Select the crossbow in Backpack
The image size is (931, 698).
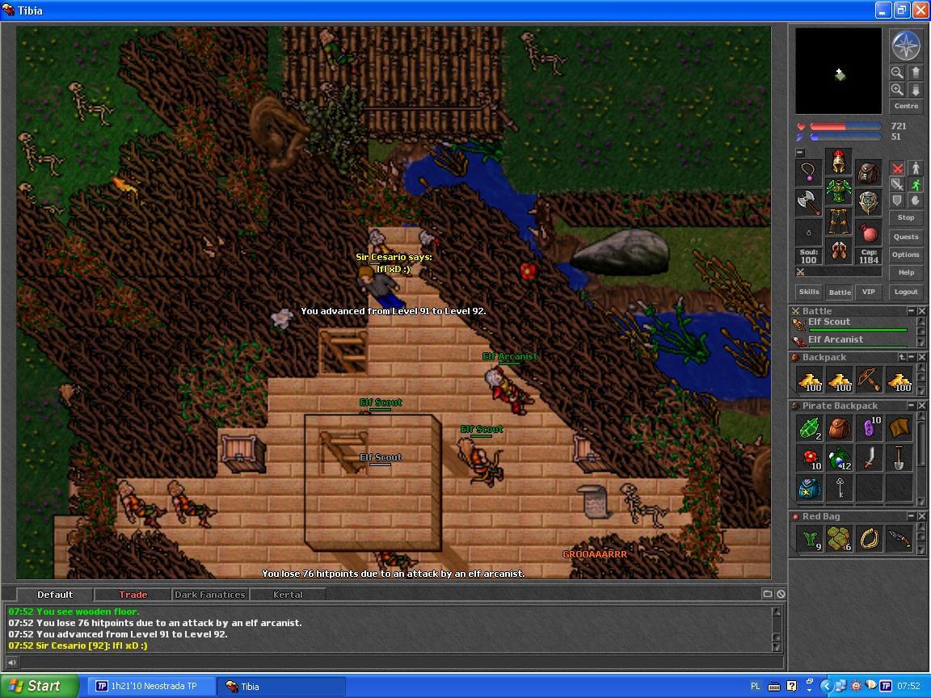[870, 380]
